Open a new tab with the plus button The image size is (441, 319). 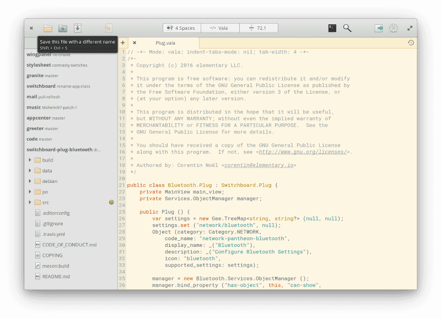pyautogui.click(x=122, y=42)
